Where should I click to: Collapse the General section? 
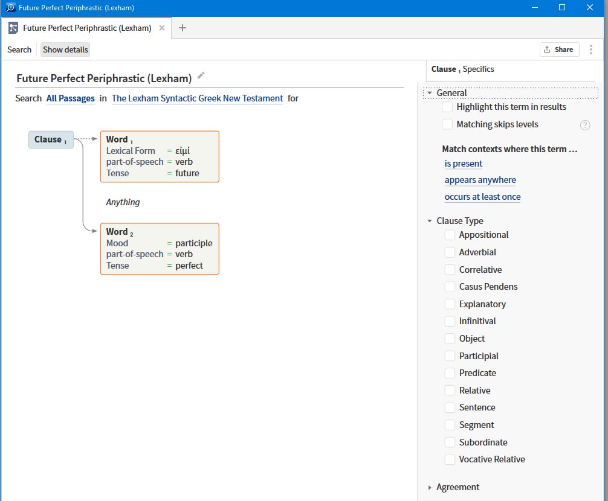pos(429,93)
